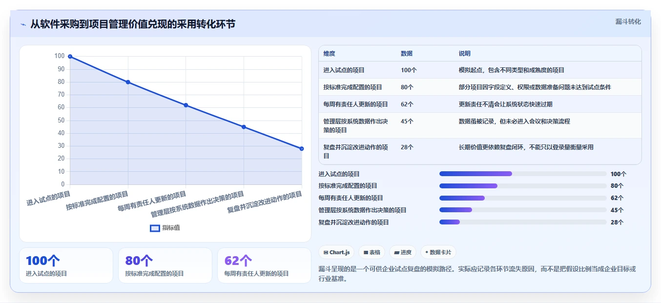
Task: Click 复盘并沉淀改进动作的项目 in the table
Action: click(355, 151)
